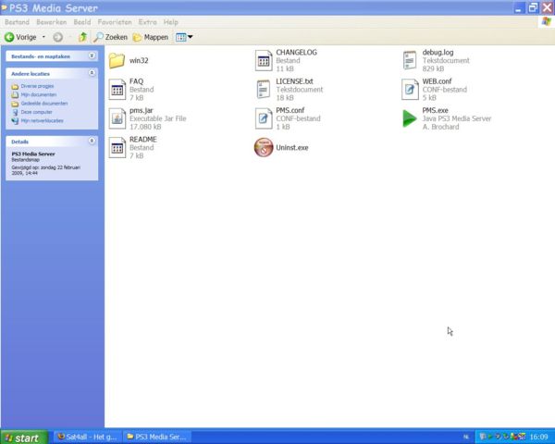Open Gedeelde documenten link
This screenshot has width=555, height=444.
(x=44, y=104)
